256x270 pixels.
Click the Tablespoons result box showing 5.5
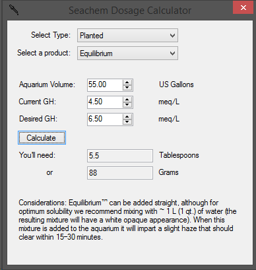pos(120,156)
